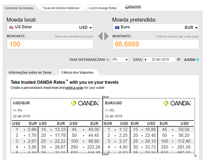Screen dimensions: 218x160
Task: Click the imprimir link
Action: (x=135, y=7)
